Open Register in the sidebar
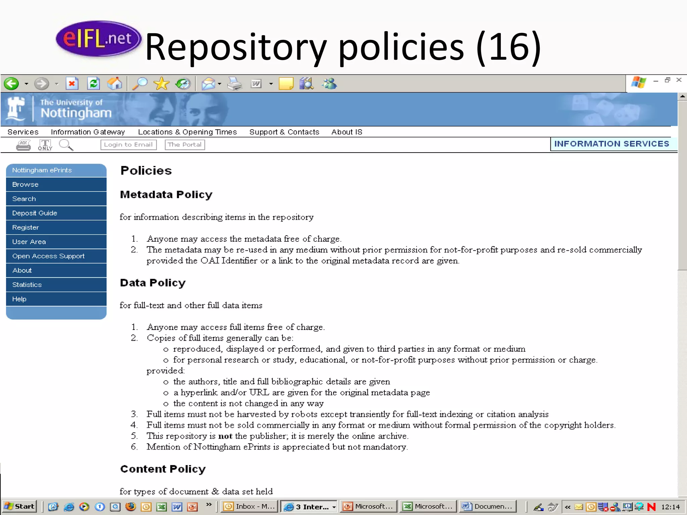 (56, 228)
